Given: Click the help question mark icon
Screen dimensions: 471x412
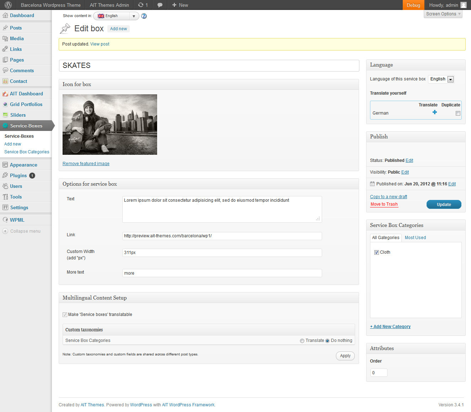Looking at the screenshot, I should (x=144, y=16).
